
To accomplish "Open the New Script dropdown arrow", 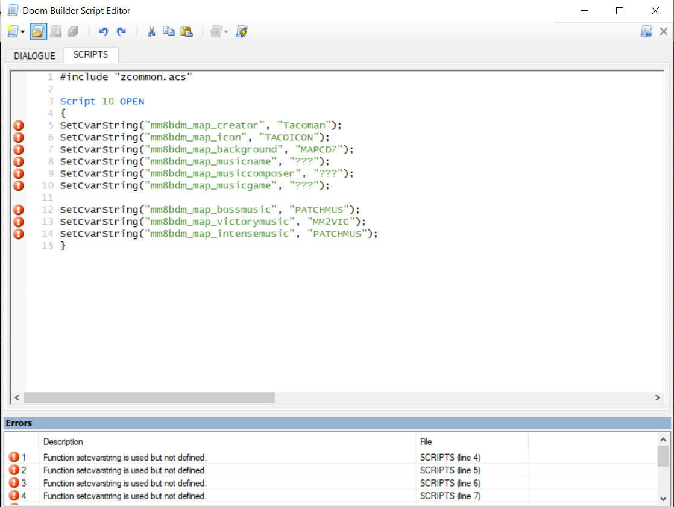I will (x=23, y=32).
